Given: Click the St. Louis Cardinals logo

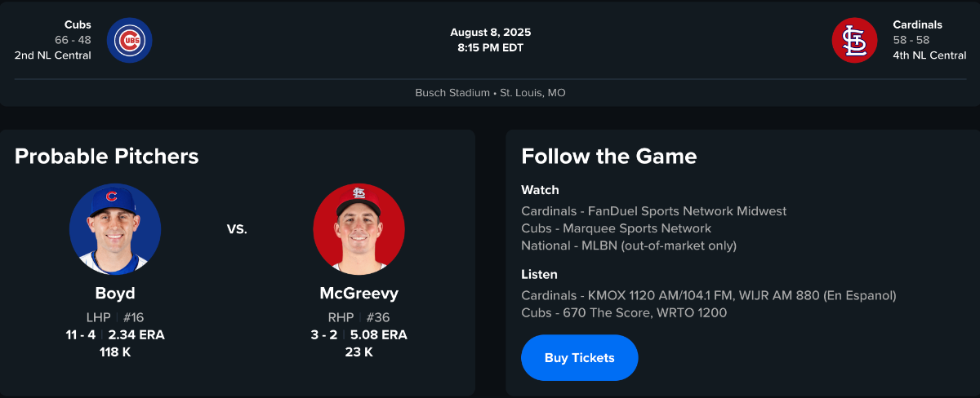Looking at the screenshot, I should coord(854,40).
